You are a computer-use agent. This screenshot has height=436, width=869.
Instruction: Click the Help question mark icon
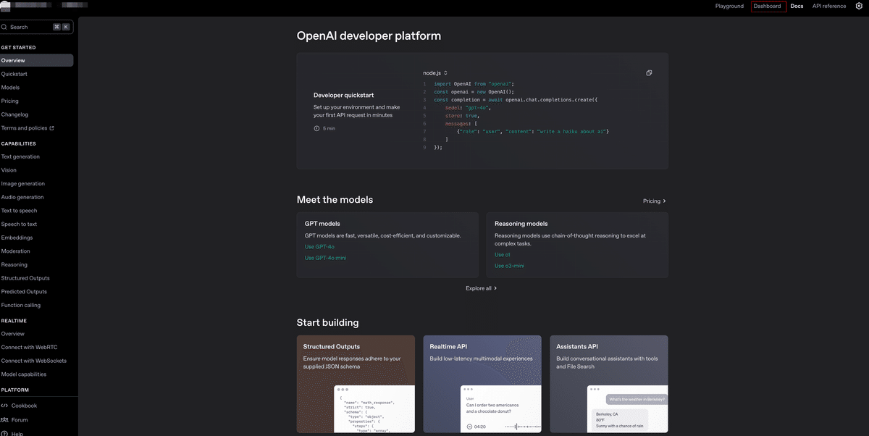point(4,433)
